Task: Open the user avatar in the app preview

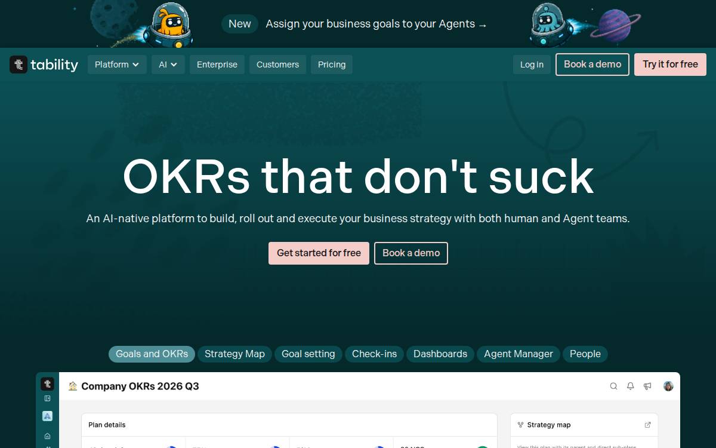Action: coord(668,386)
